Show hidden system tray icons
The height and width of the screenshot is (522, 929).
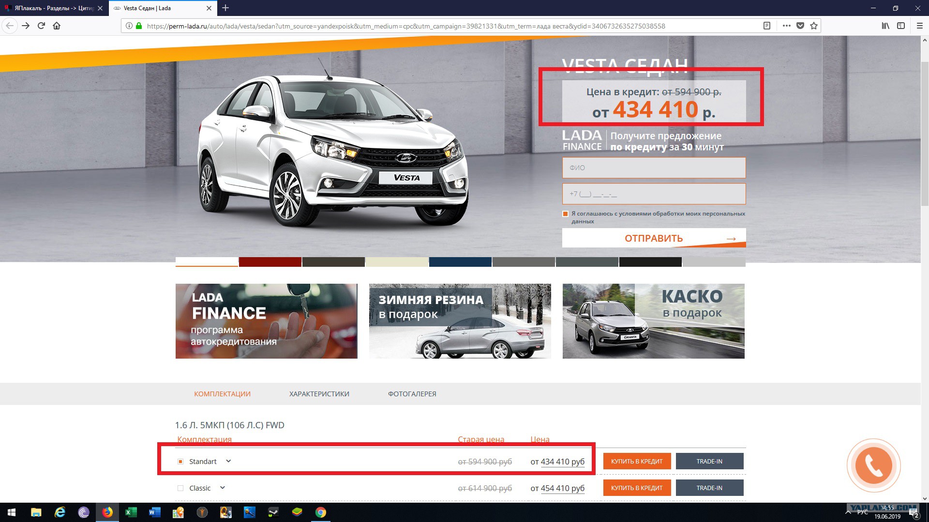[x=848, y=512]
